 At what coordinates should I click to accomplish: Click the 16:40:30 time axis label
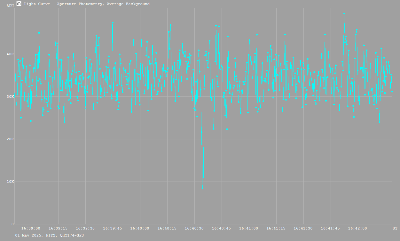[194, 229]
